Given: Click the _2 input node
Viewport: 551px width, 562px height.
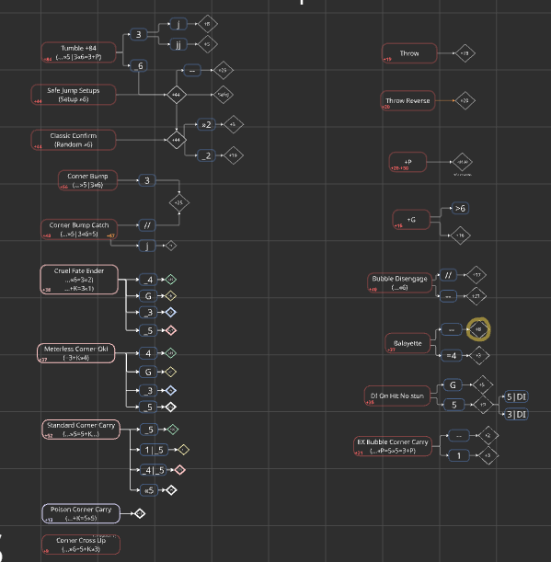Looking at the screenshot, I should click(206, 155).
